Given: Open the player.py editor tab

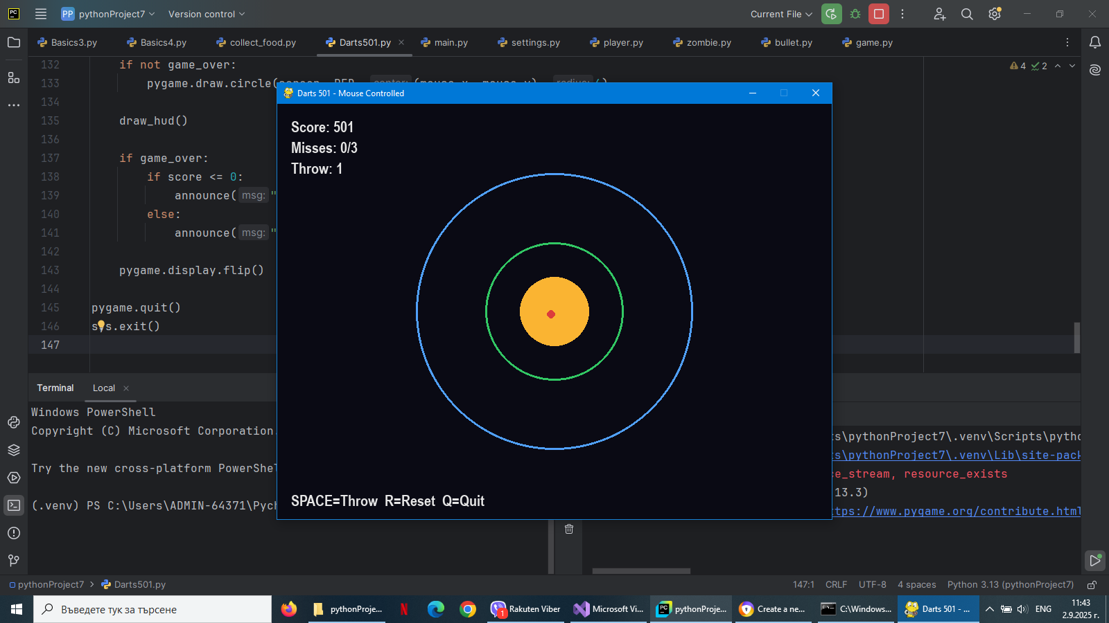Looking at the screenshot, I should point(616,42).
